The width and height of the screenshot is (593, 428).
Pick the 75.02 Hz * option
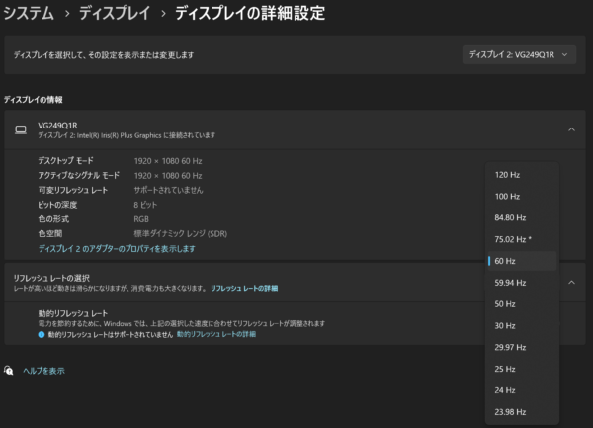(513, 239)
